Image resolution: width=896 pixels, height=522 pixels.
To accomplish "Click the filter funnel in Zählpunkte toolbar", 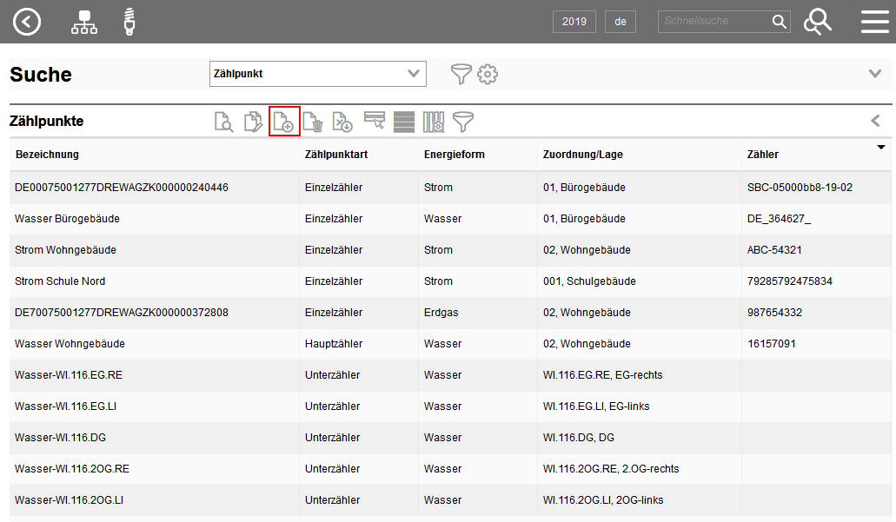I will (464, 122).
